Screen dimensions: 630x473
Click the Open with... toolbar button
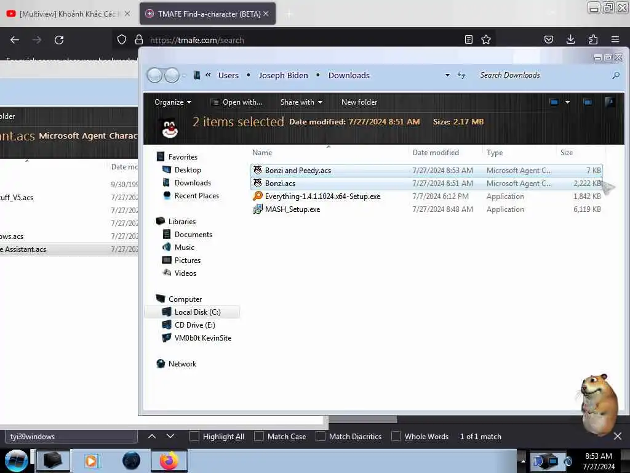click(237, 102)
